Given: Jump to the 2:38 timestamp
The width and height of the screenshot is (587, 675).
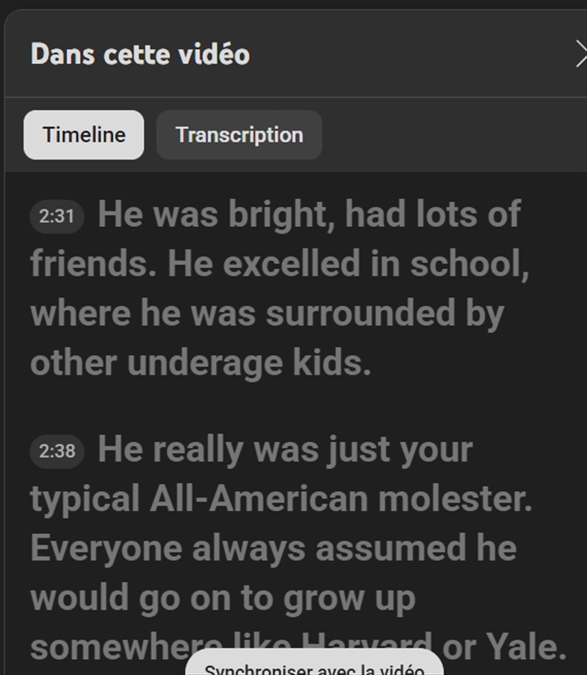Looking at the screenshot, I should point(57,451).
